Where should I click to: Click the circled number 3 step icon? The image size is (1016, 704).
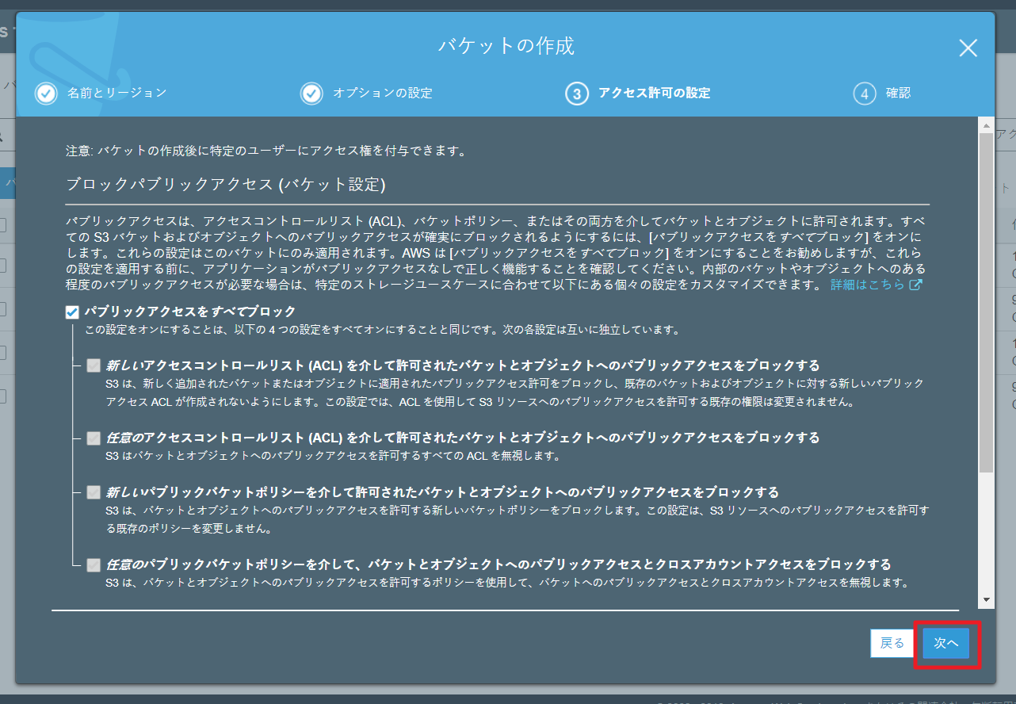(576, 94)
